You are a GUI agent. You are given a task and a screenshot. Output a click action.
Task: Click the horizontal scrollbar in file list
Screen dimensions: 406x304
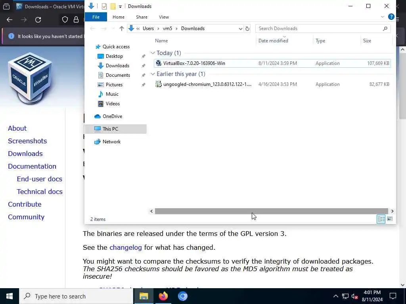pos(271,211)
